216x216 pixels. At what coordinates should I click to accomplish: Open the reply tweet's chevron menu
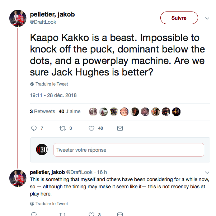(x=207, y=172)
